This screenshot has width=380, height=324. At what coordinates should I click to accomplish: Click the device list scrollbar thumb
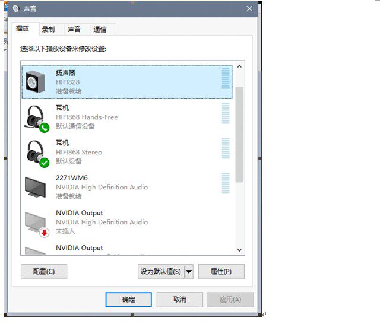click(239, 134)
